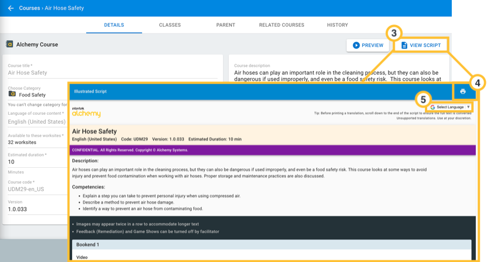Click the Code: UDM29 text
Screen dimensions: 487x262
pos(135,139)
